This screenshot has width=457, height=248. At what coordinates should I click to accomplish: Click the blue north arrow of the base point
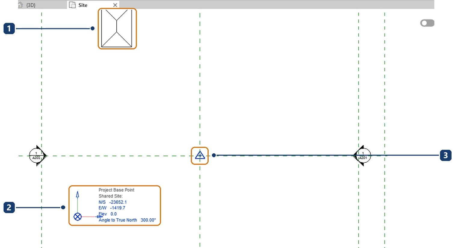click(x=78, y=195)
